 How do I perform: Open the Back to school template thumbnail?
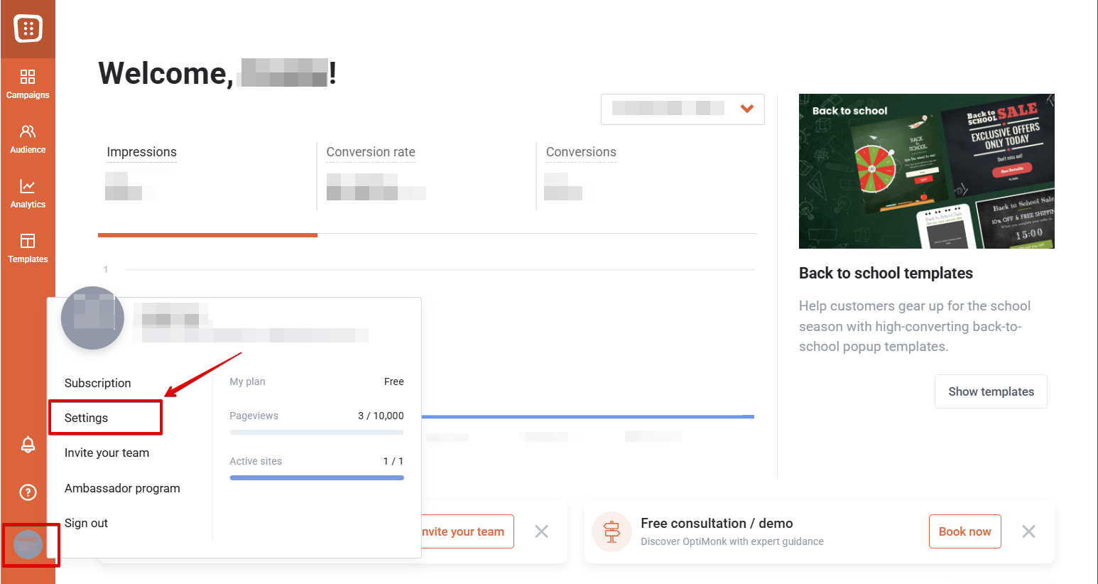(x=926, y=171)
